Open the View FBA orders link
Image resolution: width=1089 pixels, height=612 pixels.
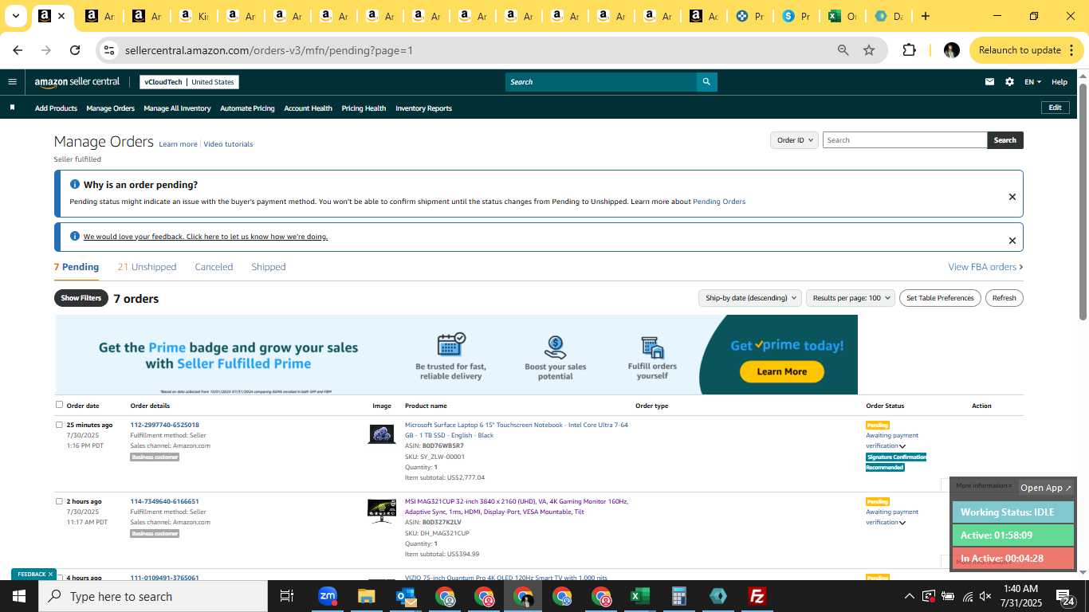985,267
